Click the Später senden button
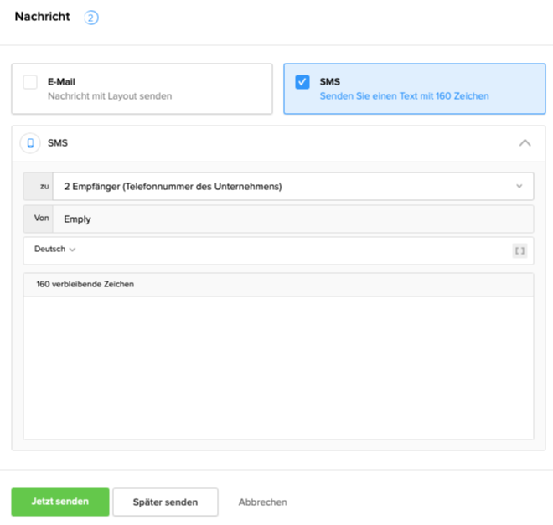The image size is (553, 525). pyautogui.click(x=165, y=502)
